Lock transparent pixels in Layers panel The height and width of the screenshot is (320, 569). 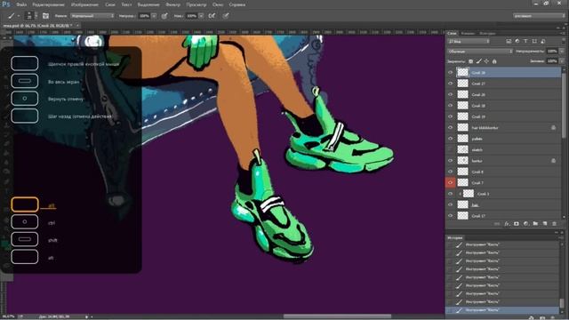pyautogui.click(x=470, y=61)
